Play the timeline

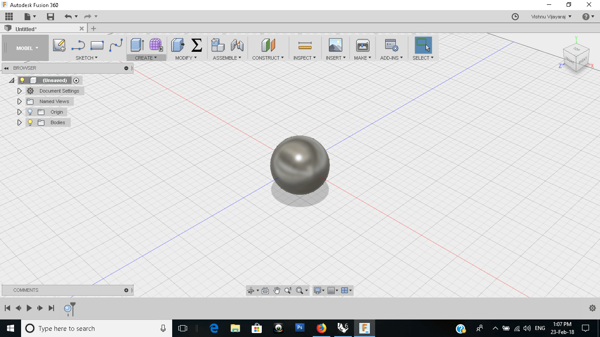(x=29, y=308)
